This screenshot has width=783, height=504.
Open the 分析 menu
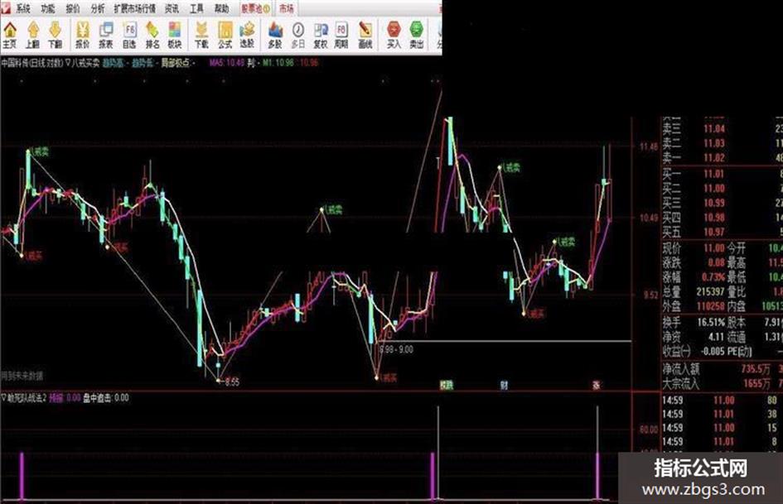click(x=98, y=8)
